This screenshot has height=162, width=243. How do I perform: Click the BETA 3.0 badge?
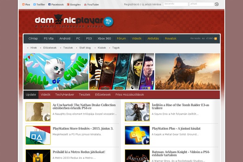[108, 22]
